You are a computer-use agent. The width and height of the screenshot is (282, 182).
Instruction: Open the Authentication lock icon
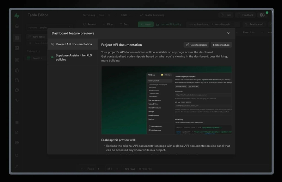(17, 70)
